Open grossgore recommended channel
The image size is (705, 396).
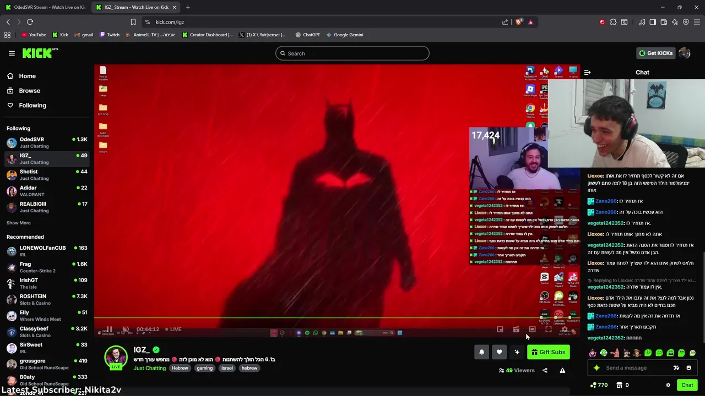(47, 364)
